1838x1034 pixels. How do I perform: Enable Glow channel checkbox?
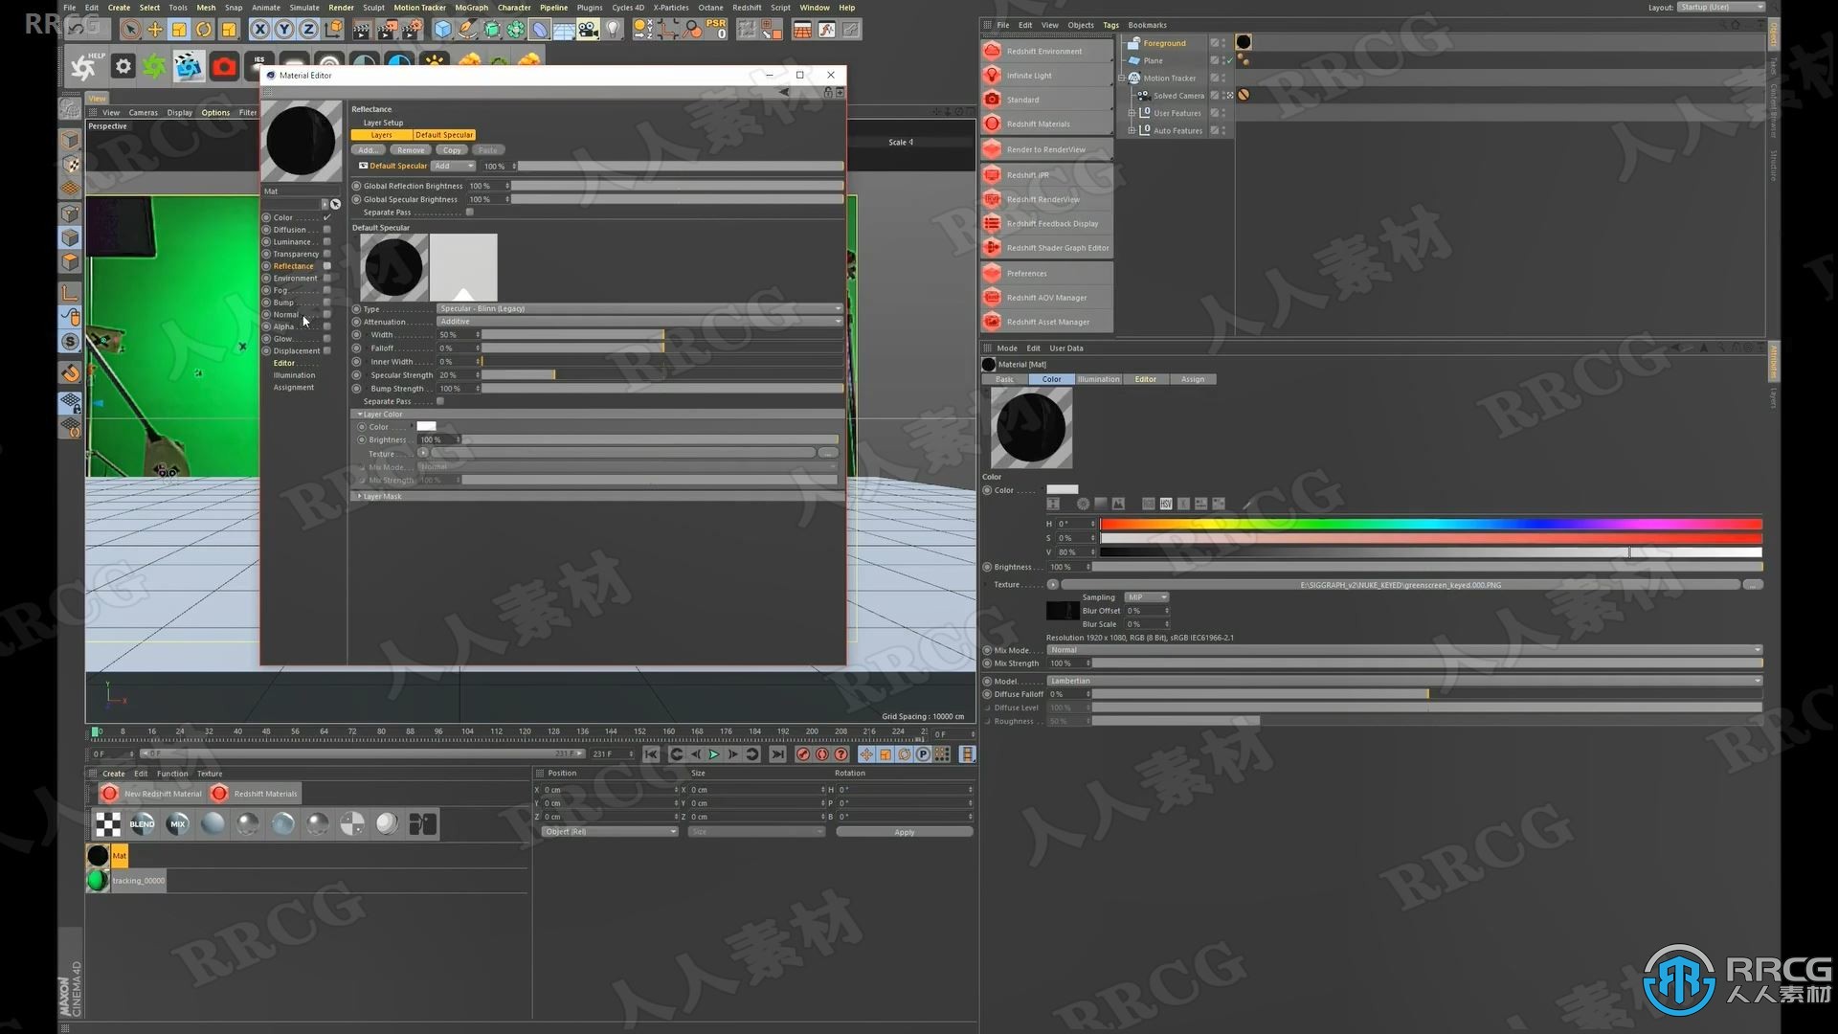(326, 339)
